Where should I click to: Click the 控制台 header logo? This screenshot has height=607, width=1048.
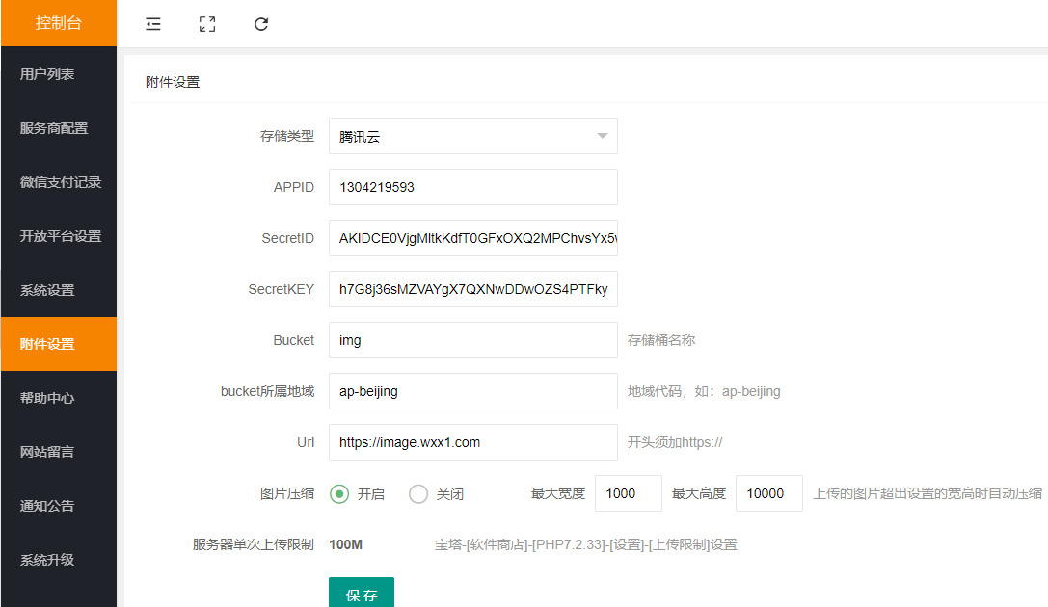click(x=58, y=23)
